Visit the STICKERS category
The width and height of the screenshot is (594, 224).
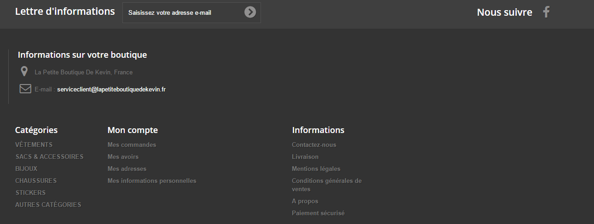point(30,193)
